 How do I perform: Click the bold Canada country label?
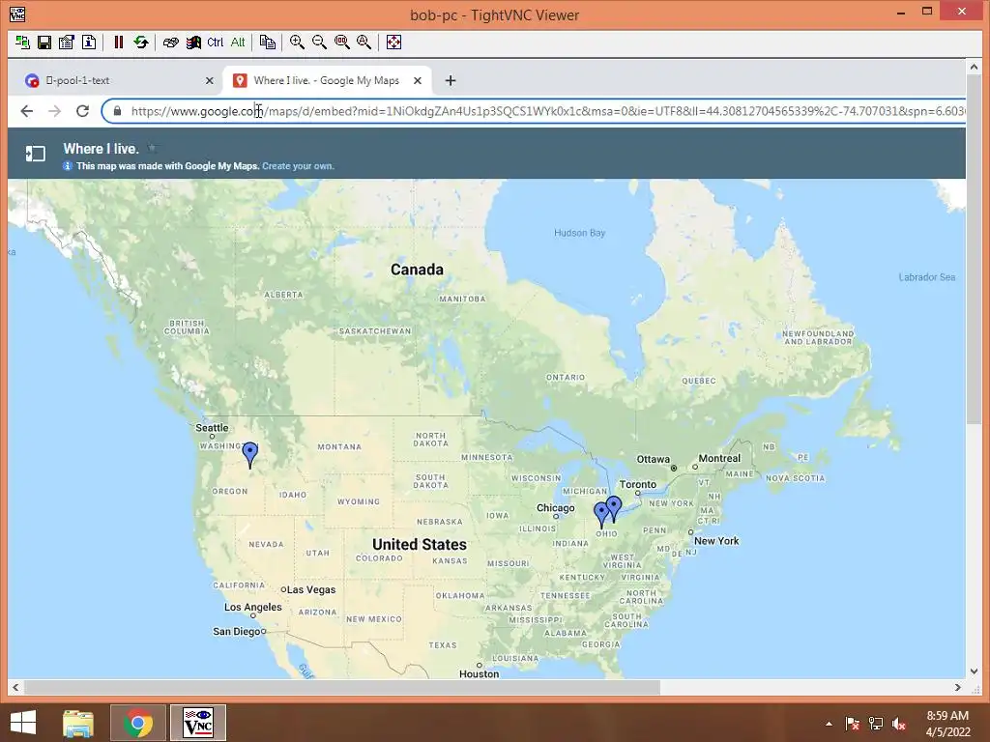click(x=417, y=270)
